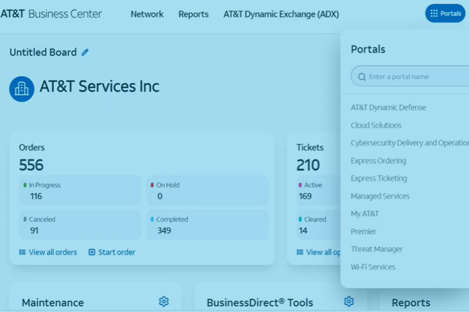Click the Untitled Board title
This screenshot has height=312, width=469.
click(x=43, y=52)
